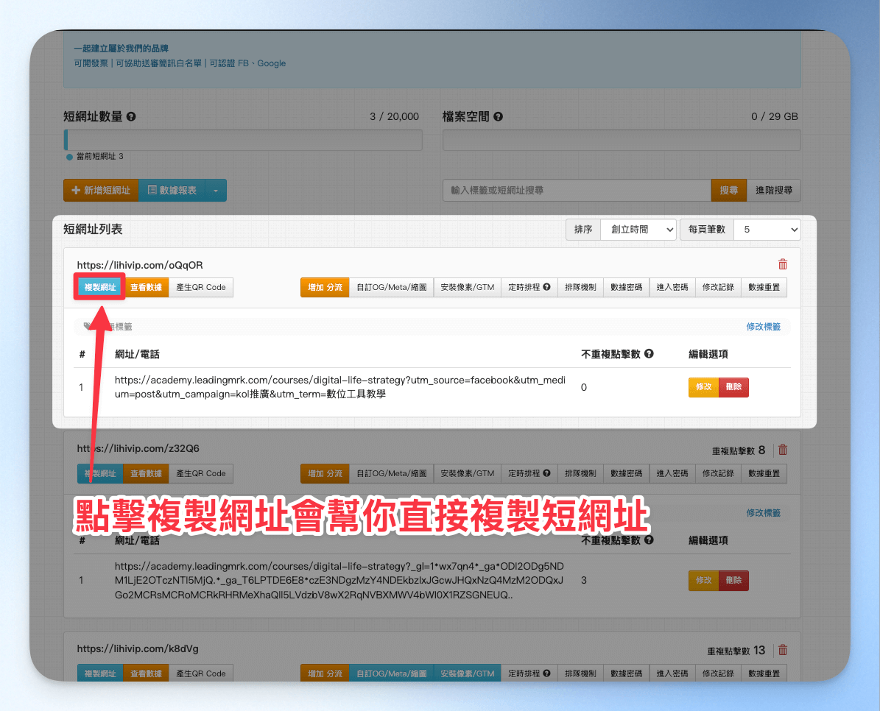Image resolution: width=880 pixels, height=711 pixels.
Task: Open 數據密碼 in the oQqOR card
Action: (x=627, y=287)
